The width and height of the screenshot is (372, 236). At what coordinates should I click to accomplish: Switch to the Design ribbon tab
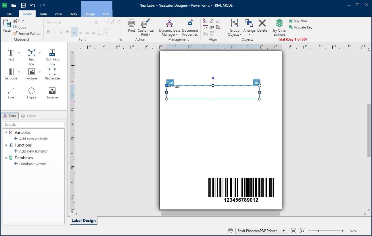point(90,14)
